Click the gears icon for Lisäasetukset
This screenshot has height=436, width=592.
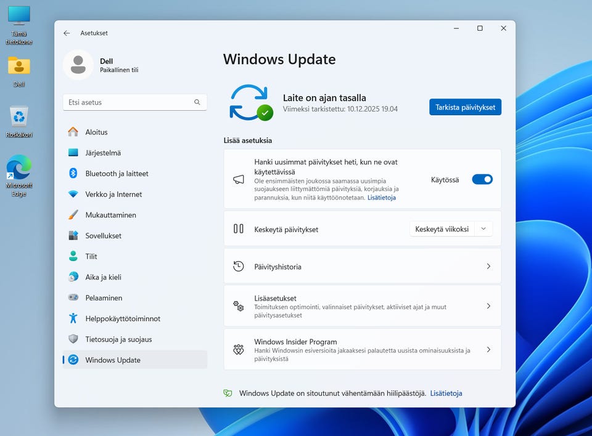[239, 306]
